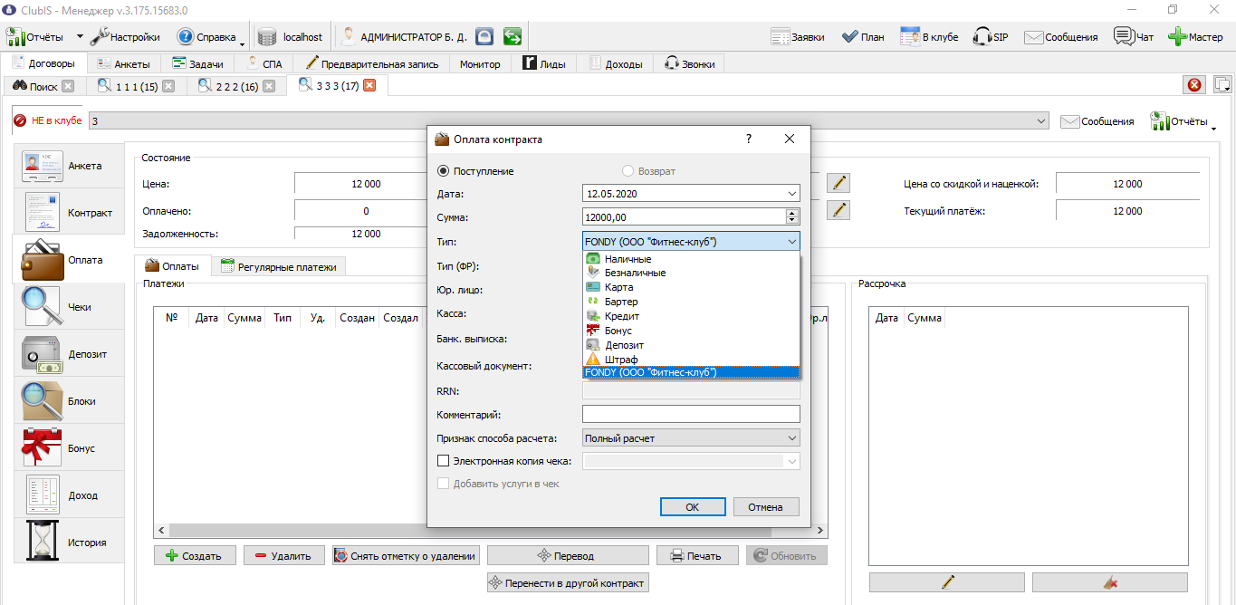Viewport: 1236px width, 605px height.
Task: Expand the Отчёты dropdown arrow in top toolbar
Action: click(79, 37)
